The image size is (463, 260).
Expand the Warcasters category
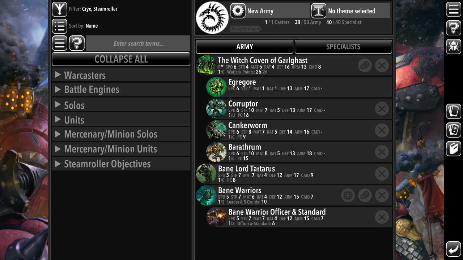tap(121, 75)
